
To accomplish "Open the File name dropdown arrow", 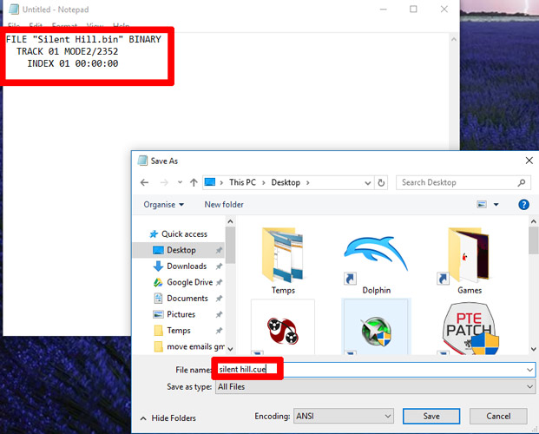I will pos(529,370).
